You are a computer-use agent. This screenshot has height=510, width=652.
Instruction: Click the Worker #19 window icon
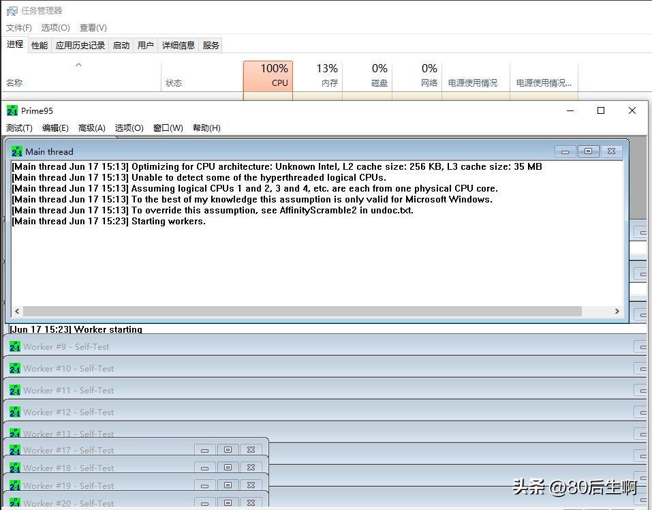(x=15, y=485)
